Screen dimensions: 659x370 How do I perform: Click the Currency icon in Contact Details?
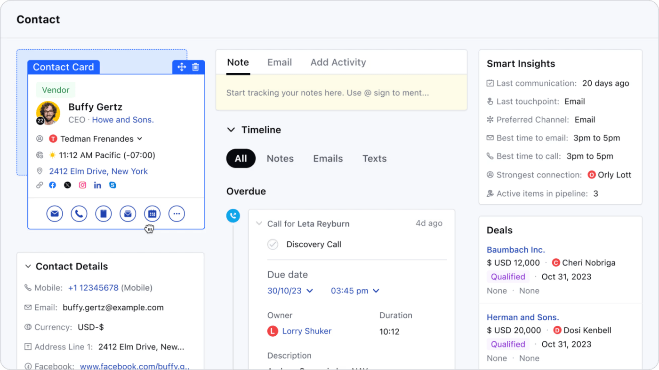[x=28, y=327]
